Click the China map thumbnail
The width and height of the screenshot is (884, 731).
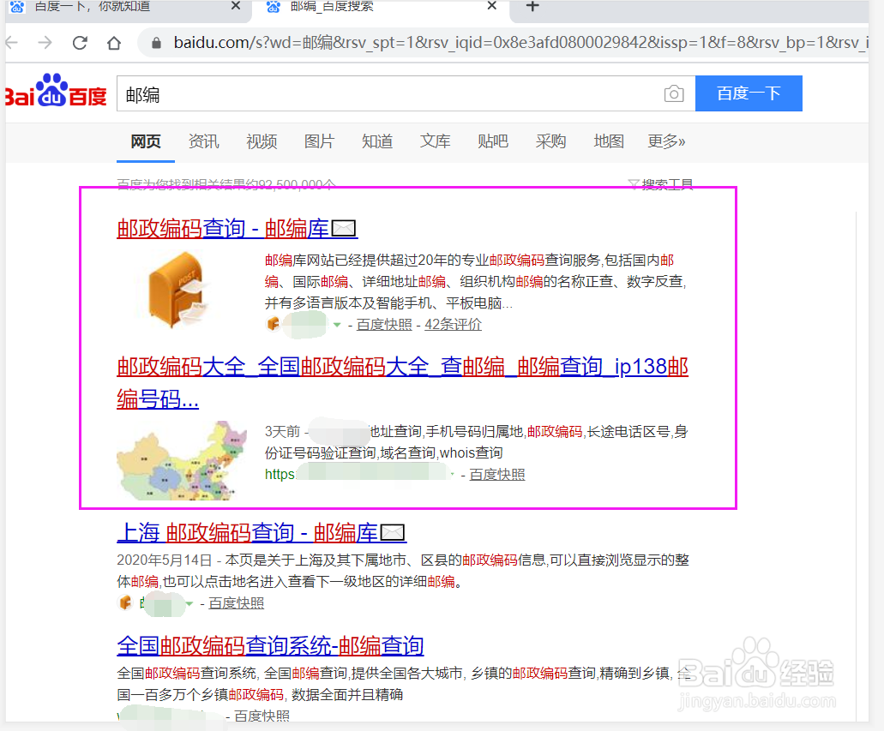[182, 460]
